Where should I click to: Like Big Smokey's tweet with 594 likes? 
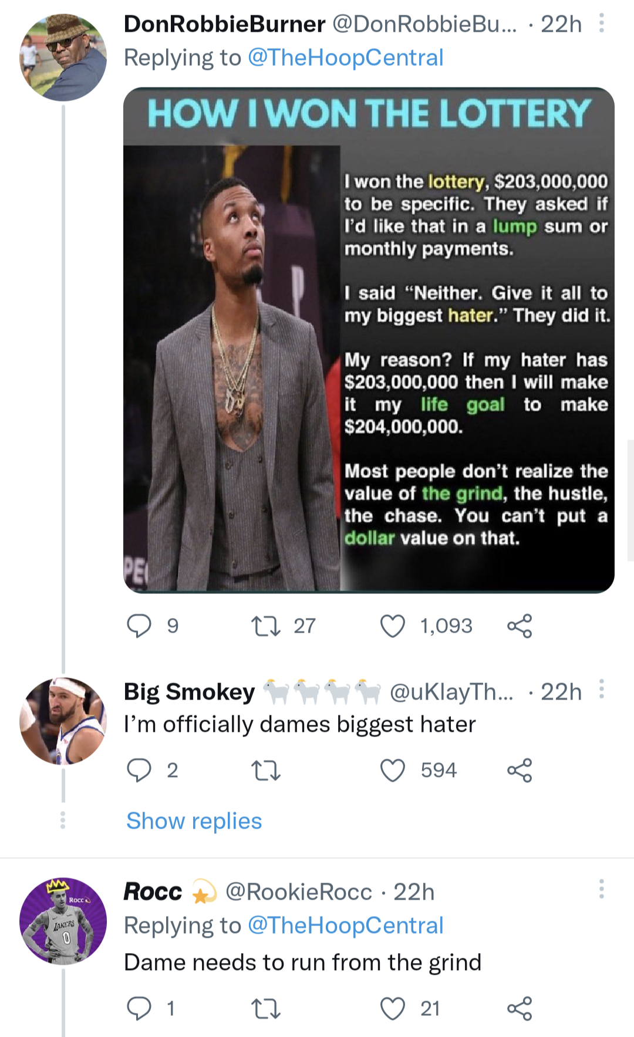pos(393,771)
